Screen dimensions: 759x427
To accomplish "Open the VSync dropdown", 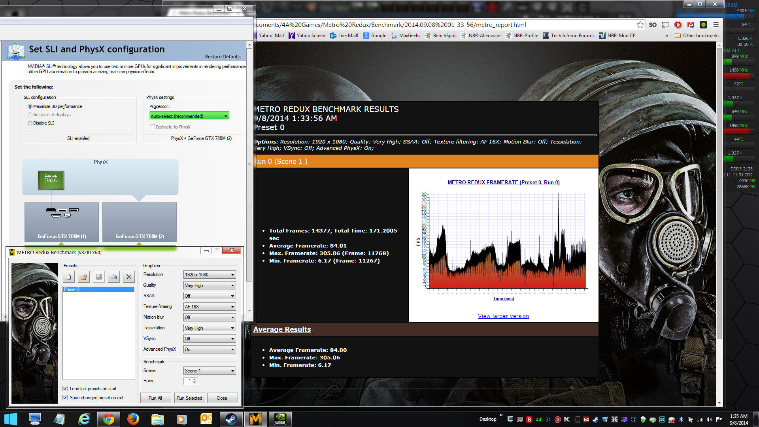I will click(x=210, y=339).
